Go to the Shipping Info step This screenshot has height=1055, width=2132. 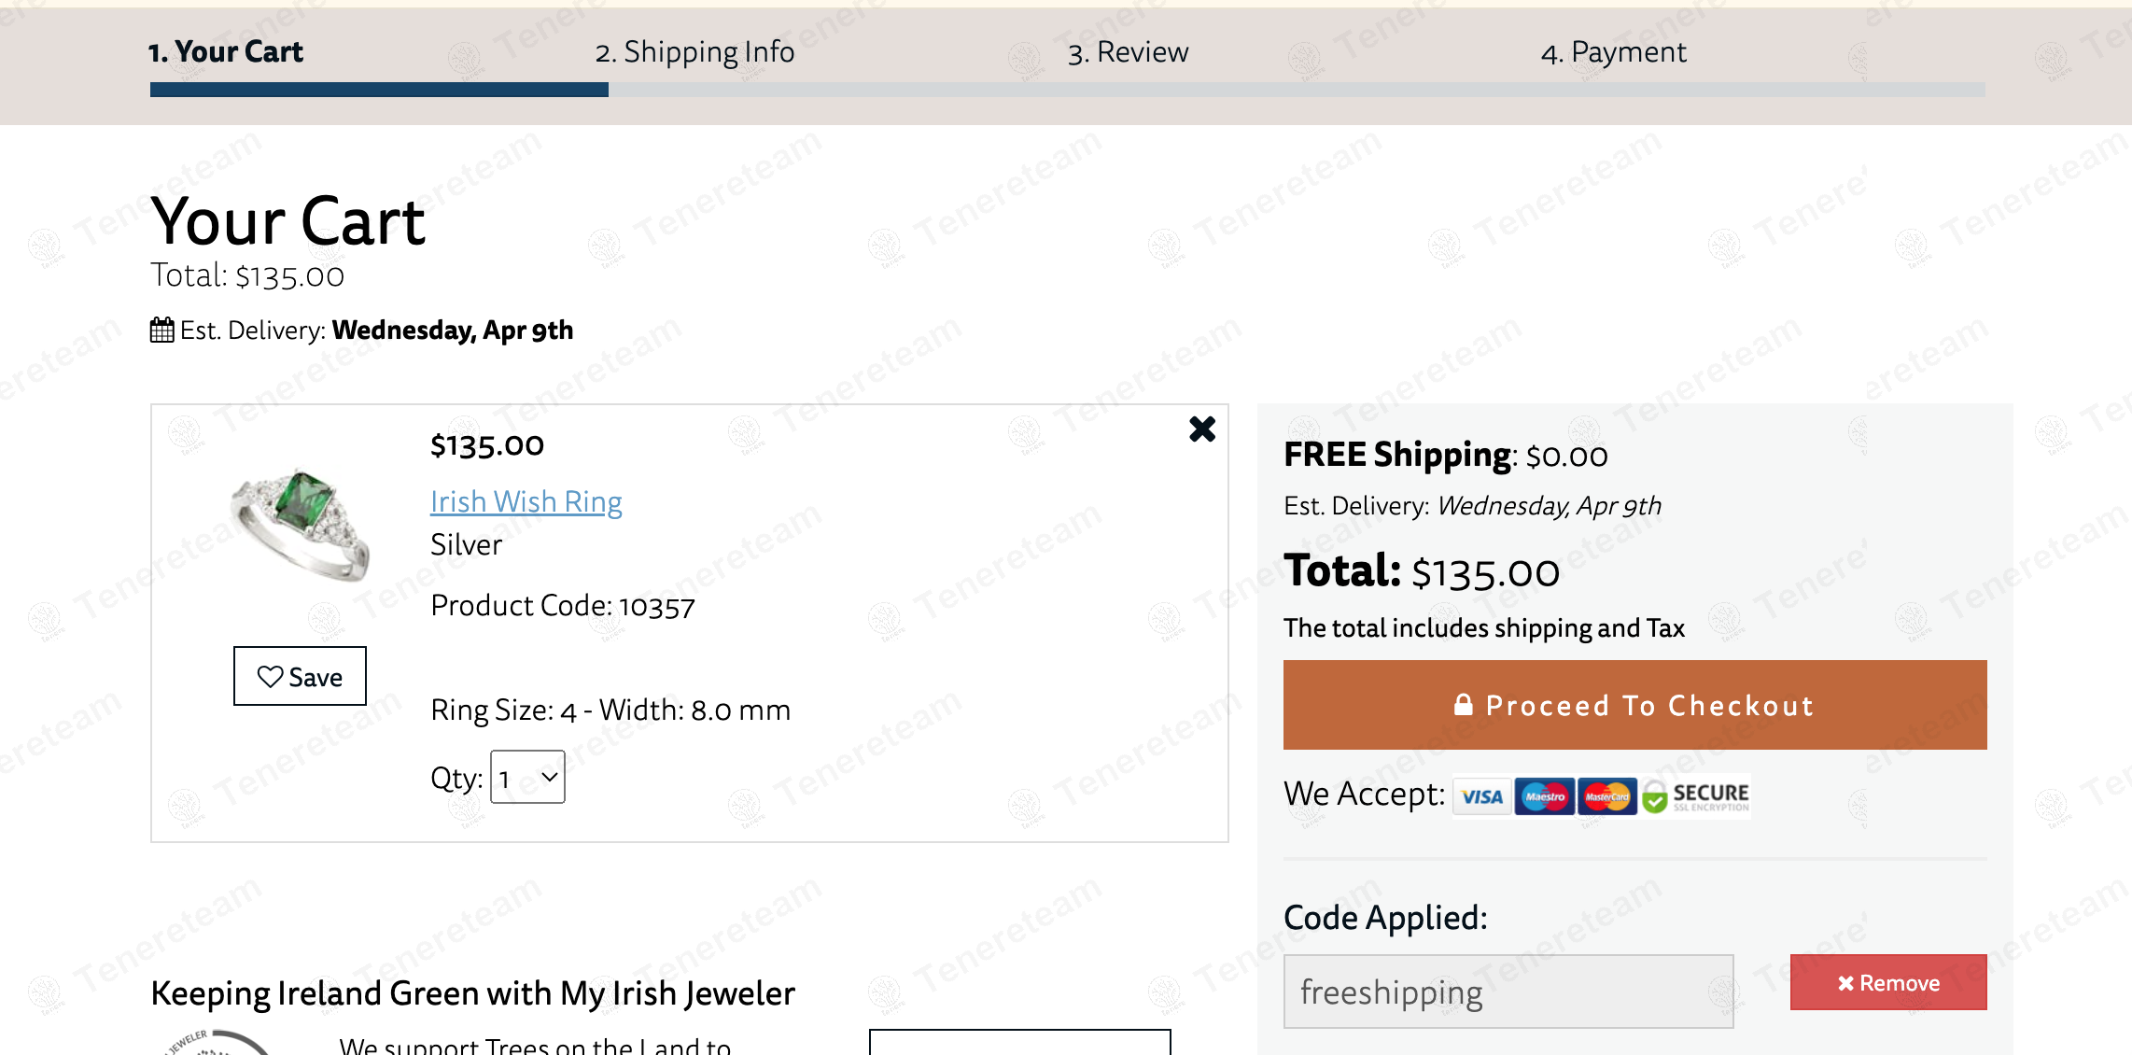pyautogui.click(x=694, y=51)
